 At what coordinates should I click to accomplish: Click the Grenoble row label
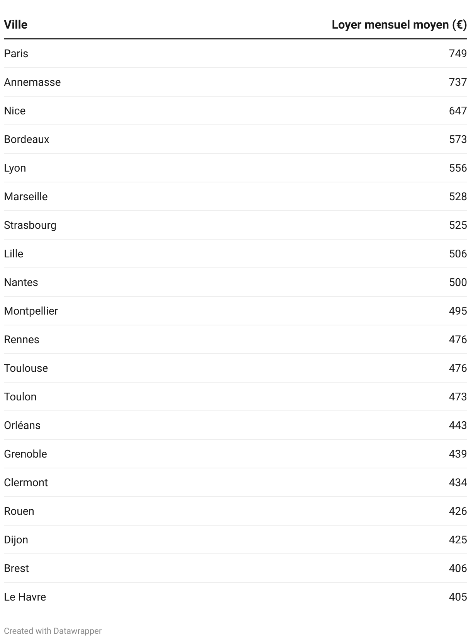click(x=25, y=454)
